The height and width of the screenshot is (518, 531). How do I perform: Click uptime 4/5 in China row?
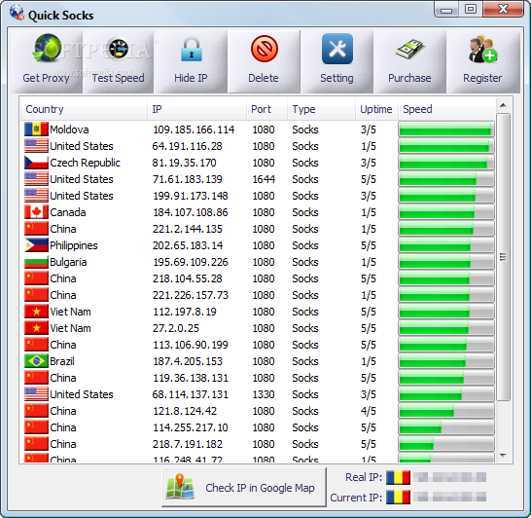tap(369, 411)
